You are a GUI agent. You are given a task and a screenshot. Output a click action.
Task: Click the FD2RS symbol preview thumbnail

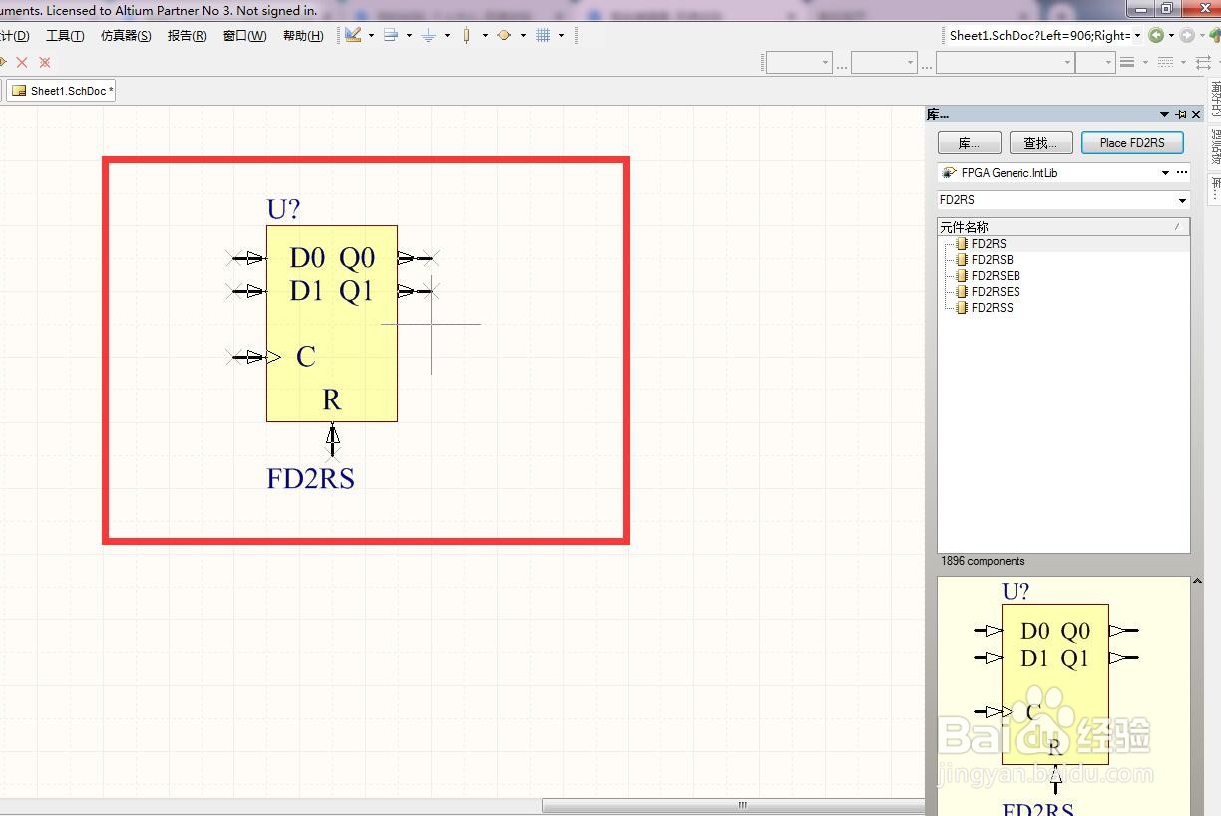point(1063,696)
